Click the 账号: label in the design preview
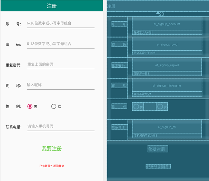The height and width of the screenshot is (181, 209). [13, 24]
